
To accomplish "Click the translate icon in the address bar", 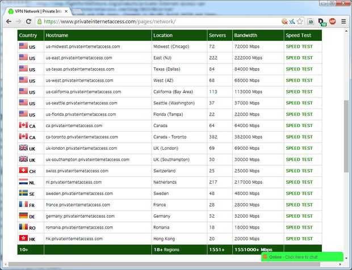I will click(x=292, y=22).
